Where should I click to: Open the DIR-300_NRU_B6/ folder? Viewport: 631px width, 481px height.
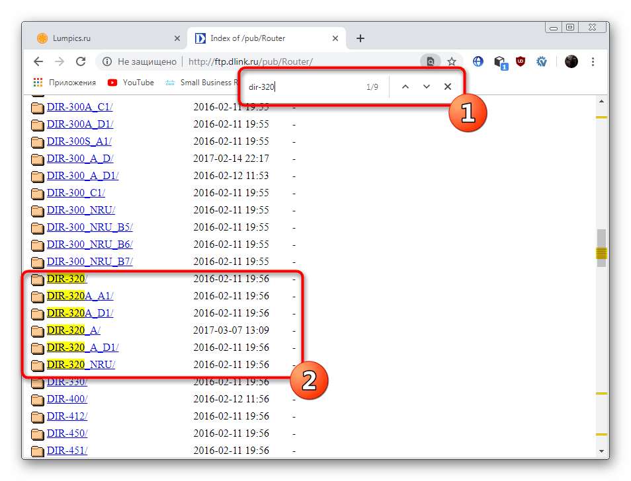pos(90,244)
